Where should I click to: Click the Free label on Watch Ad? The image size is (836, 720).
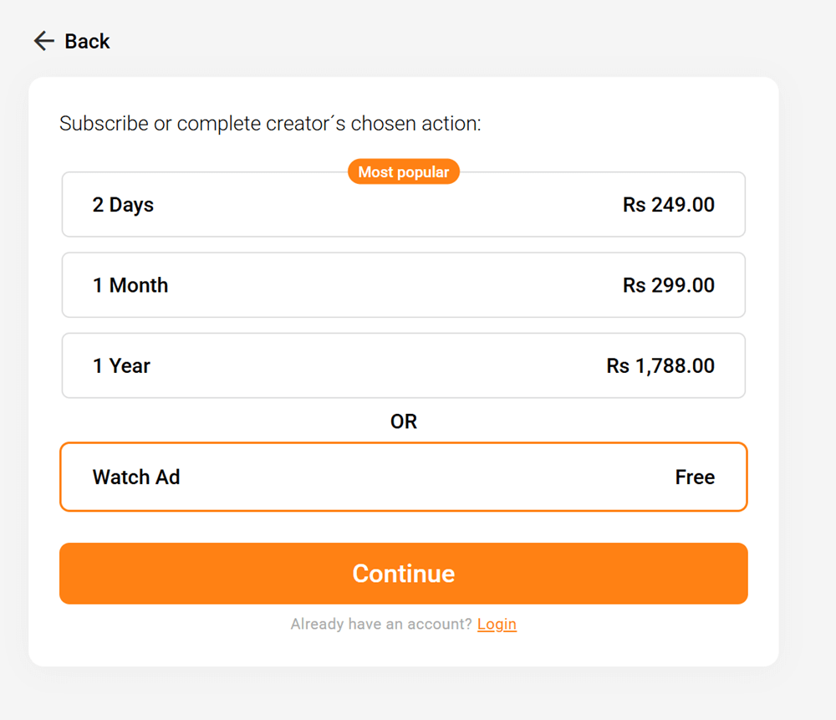pos(695,477)
